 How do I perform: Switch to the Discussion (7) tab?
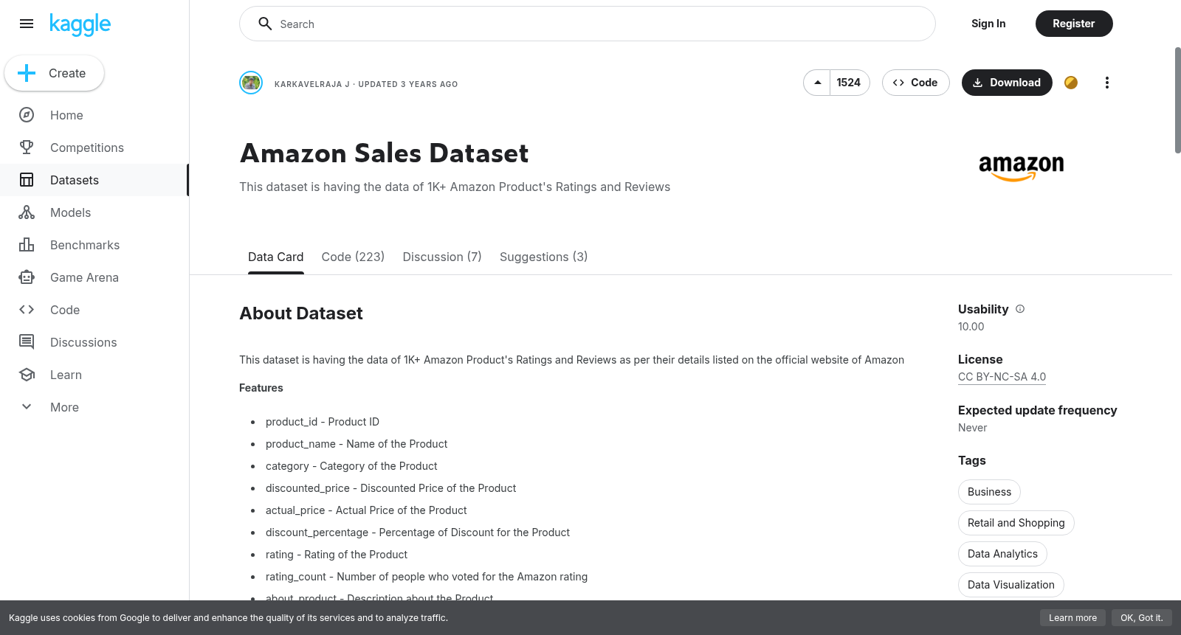click(442, 257)
